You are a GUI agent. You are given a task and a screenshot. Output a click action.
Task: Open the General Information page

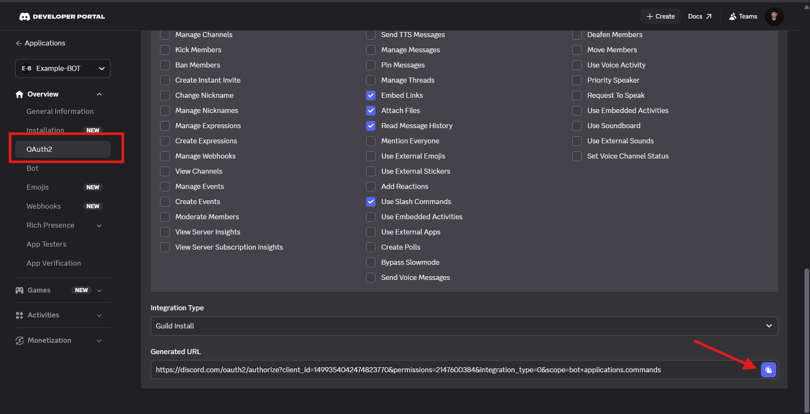[x=60, y=111]
